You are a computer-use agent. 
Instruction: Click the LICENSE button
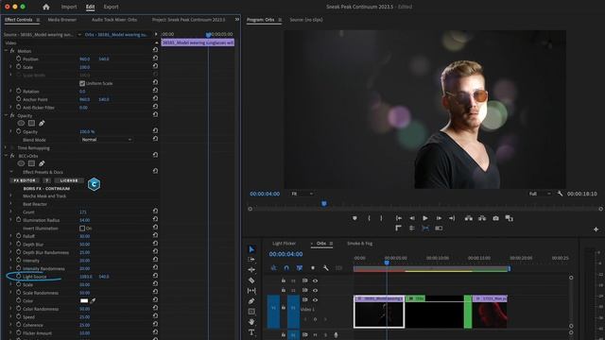click(69, 180)
